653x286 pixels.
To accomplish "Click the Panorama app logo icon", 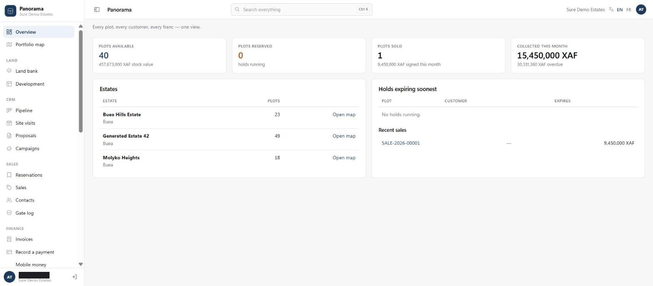I will 10,11.
